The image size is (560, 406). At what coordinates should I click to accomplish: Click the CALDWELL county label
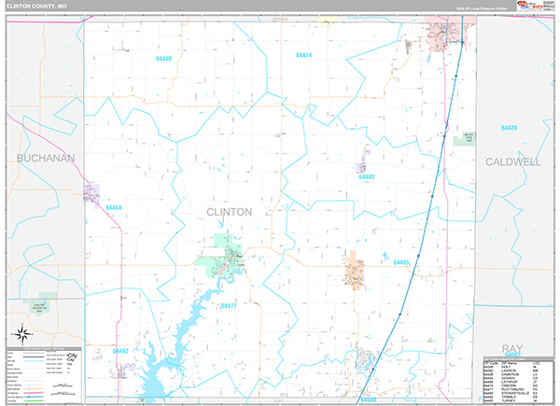[512, 162]
